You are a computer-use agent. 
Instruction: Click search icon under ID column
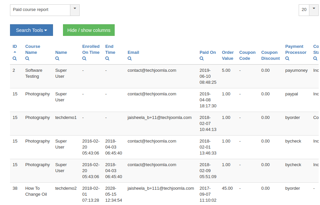click(15, 58)
